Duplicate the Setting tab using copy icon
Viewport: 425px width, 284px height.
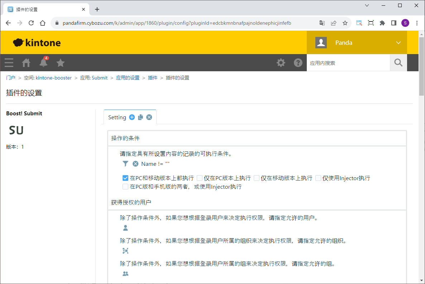[140, 117]
